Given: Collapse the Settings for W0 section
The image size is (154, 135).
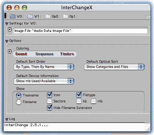Looking at the screenshot, I should [7, 23].
